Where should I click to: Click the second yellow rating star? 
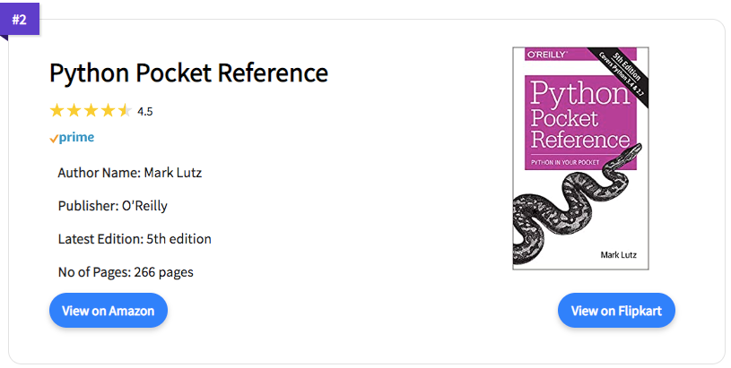74,111
